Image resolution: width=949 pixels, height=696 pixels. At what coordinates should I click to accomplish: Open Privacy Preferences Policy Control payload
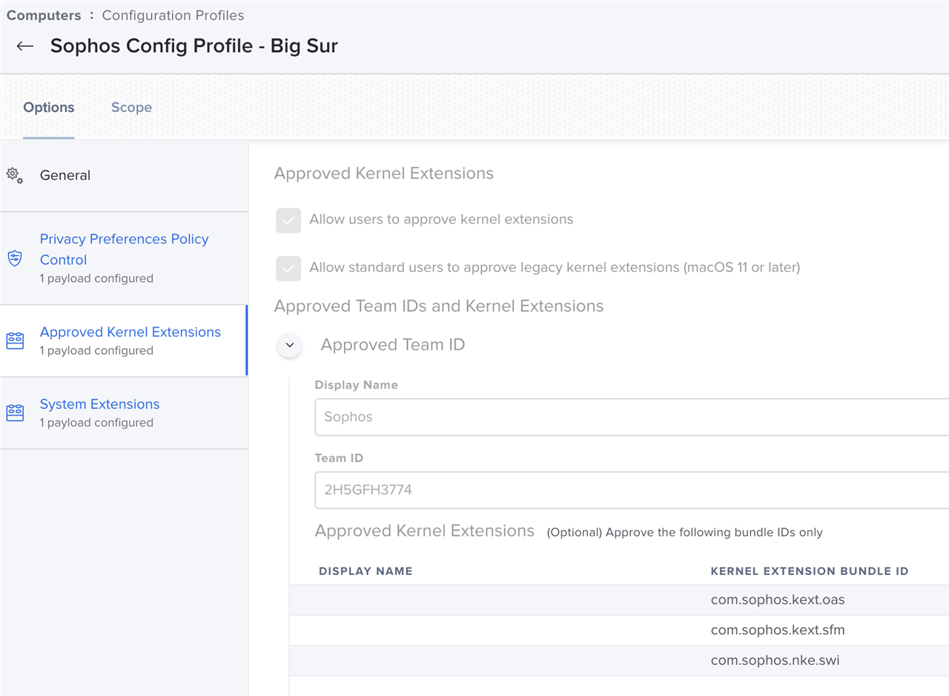[124, 258]
